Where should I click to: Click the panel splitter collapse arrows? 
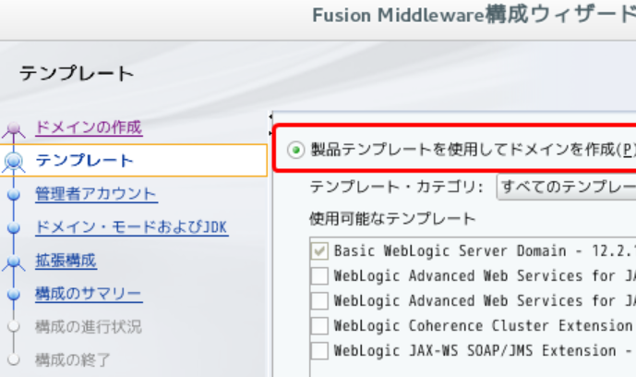pyautogui.click(x=270, y=125)
